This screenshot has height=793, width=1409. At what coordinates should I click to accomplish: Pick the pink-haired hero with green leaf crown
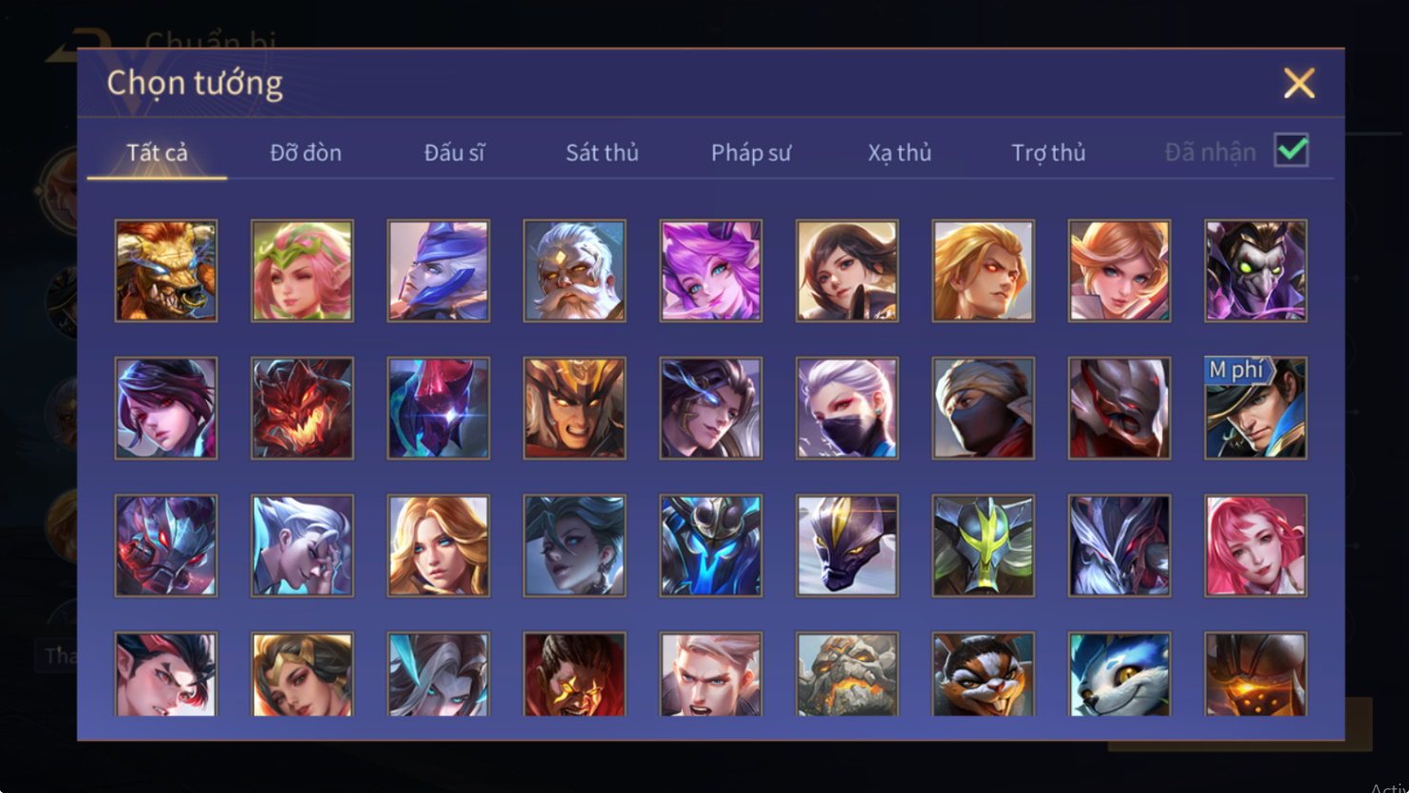point(302,271)
